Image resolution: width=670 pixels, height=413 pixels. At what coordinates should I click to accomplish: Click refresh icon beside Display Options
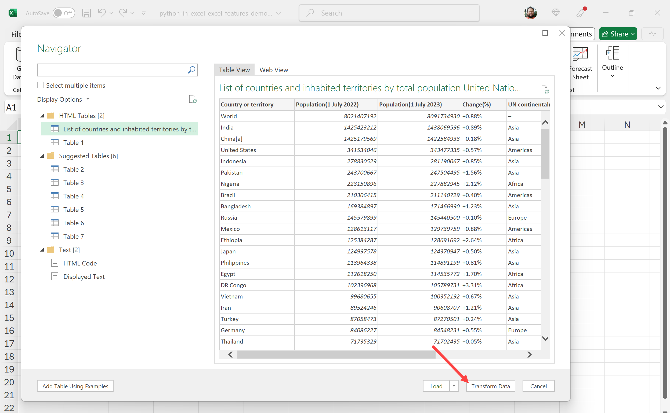[193, 99]
